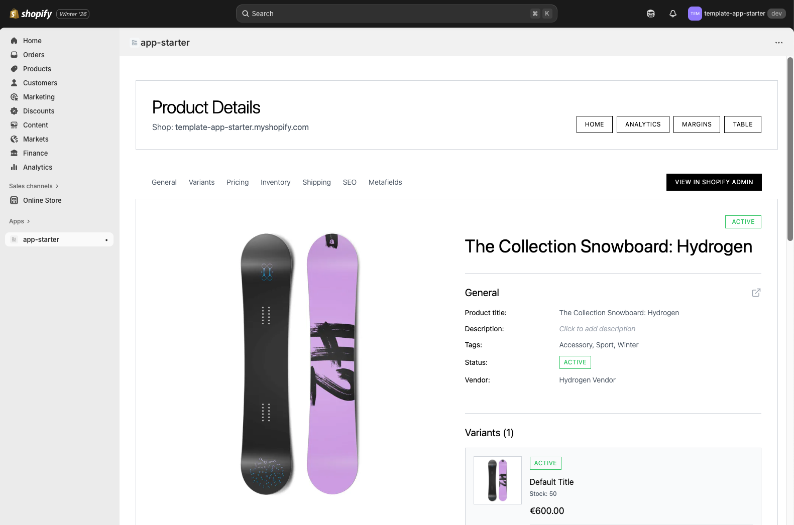This screenshot has height=525, width=794.
Task: Click the VIEW IN SHOPIFY ADMIN button
Action: coord(714,182)
